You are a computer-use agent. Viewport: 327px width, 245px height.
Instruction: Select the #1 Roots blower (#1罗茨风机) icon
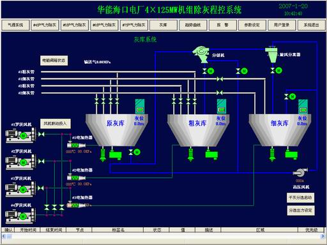[20, 135]
